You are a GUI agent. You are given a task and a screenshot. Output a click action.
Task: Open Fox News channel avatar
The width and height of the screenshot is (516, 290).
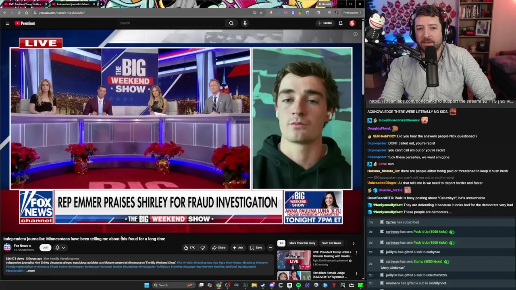tap(7, 247)
